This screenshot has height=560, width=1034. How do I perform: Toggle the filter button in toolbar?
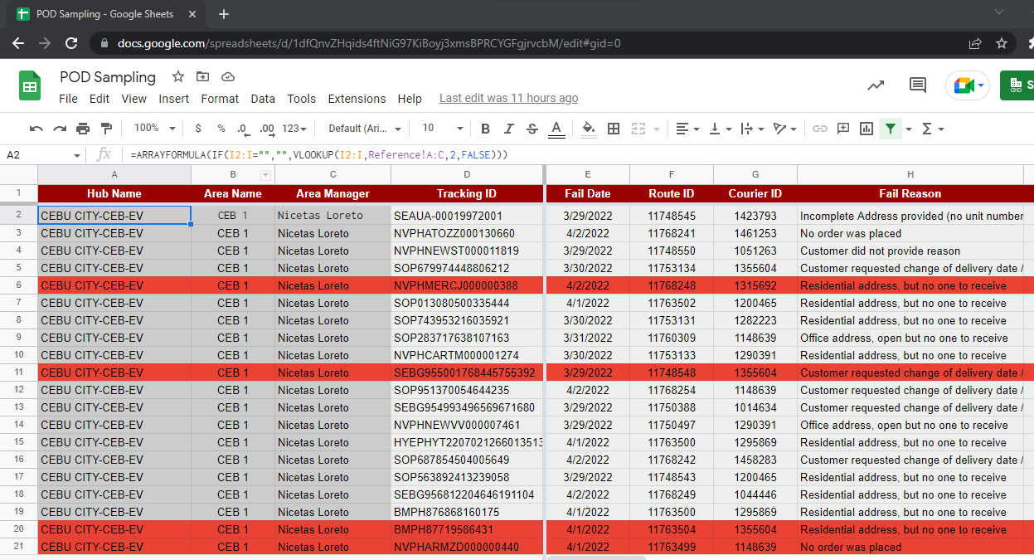click(x=891, y=129)
